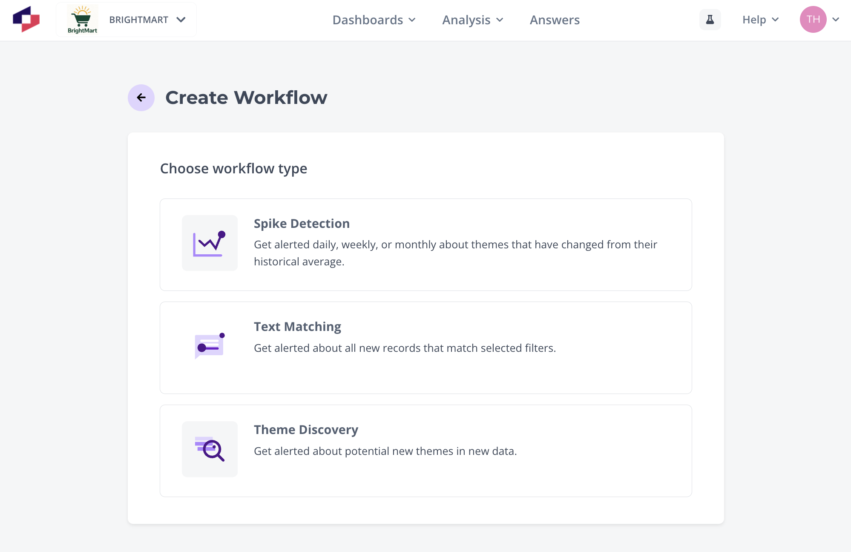Click 'Get alerted about potential new themes' text

coord(385,451)
